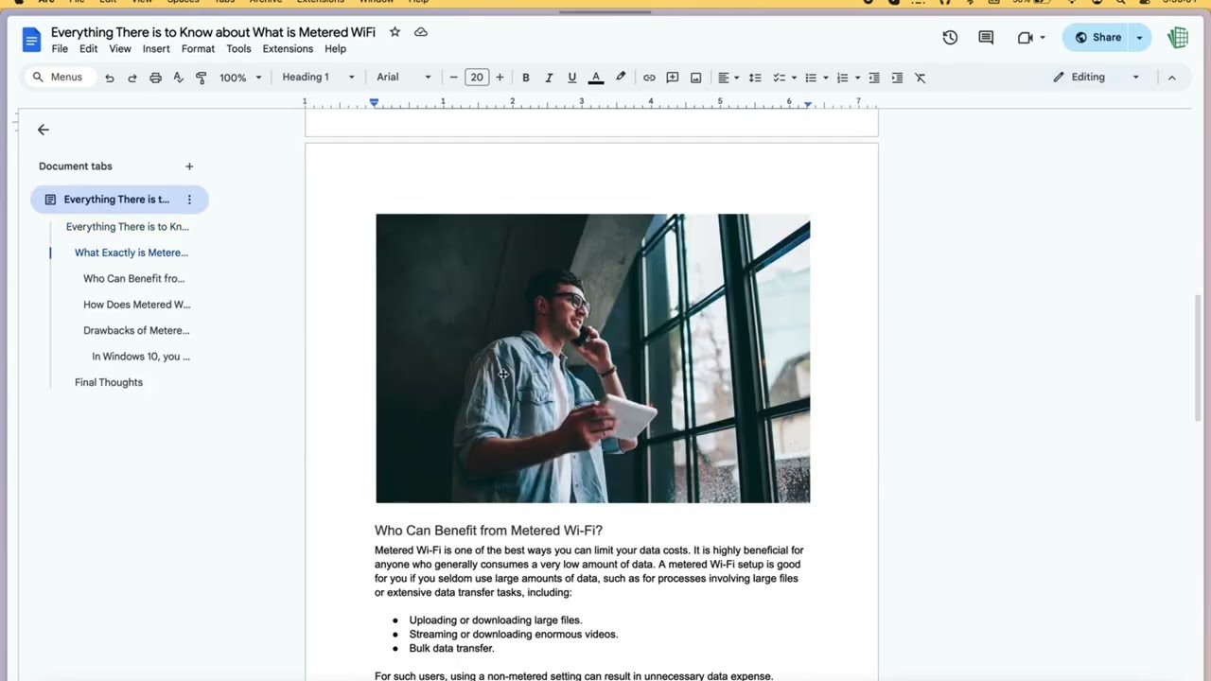The width and height of the screenshot is (1211, 681).
Task: Open the Insert menu
Action: 156,49
